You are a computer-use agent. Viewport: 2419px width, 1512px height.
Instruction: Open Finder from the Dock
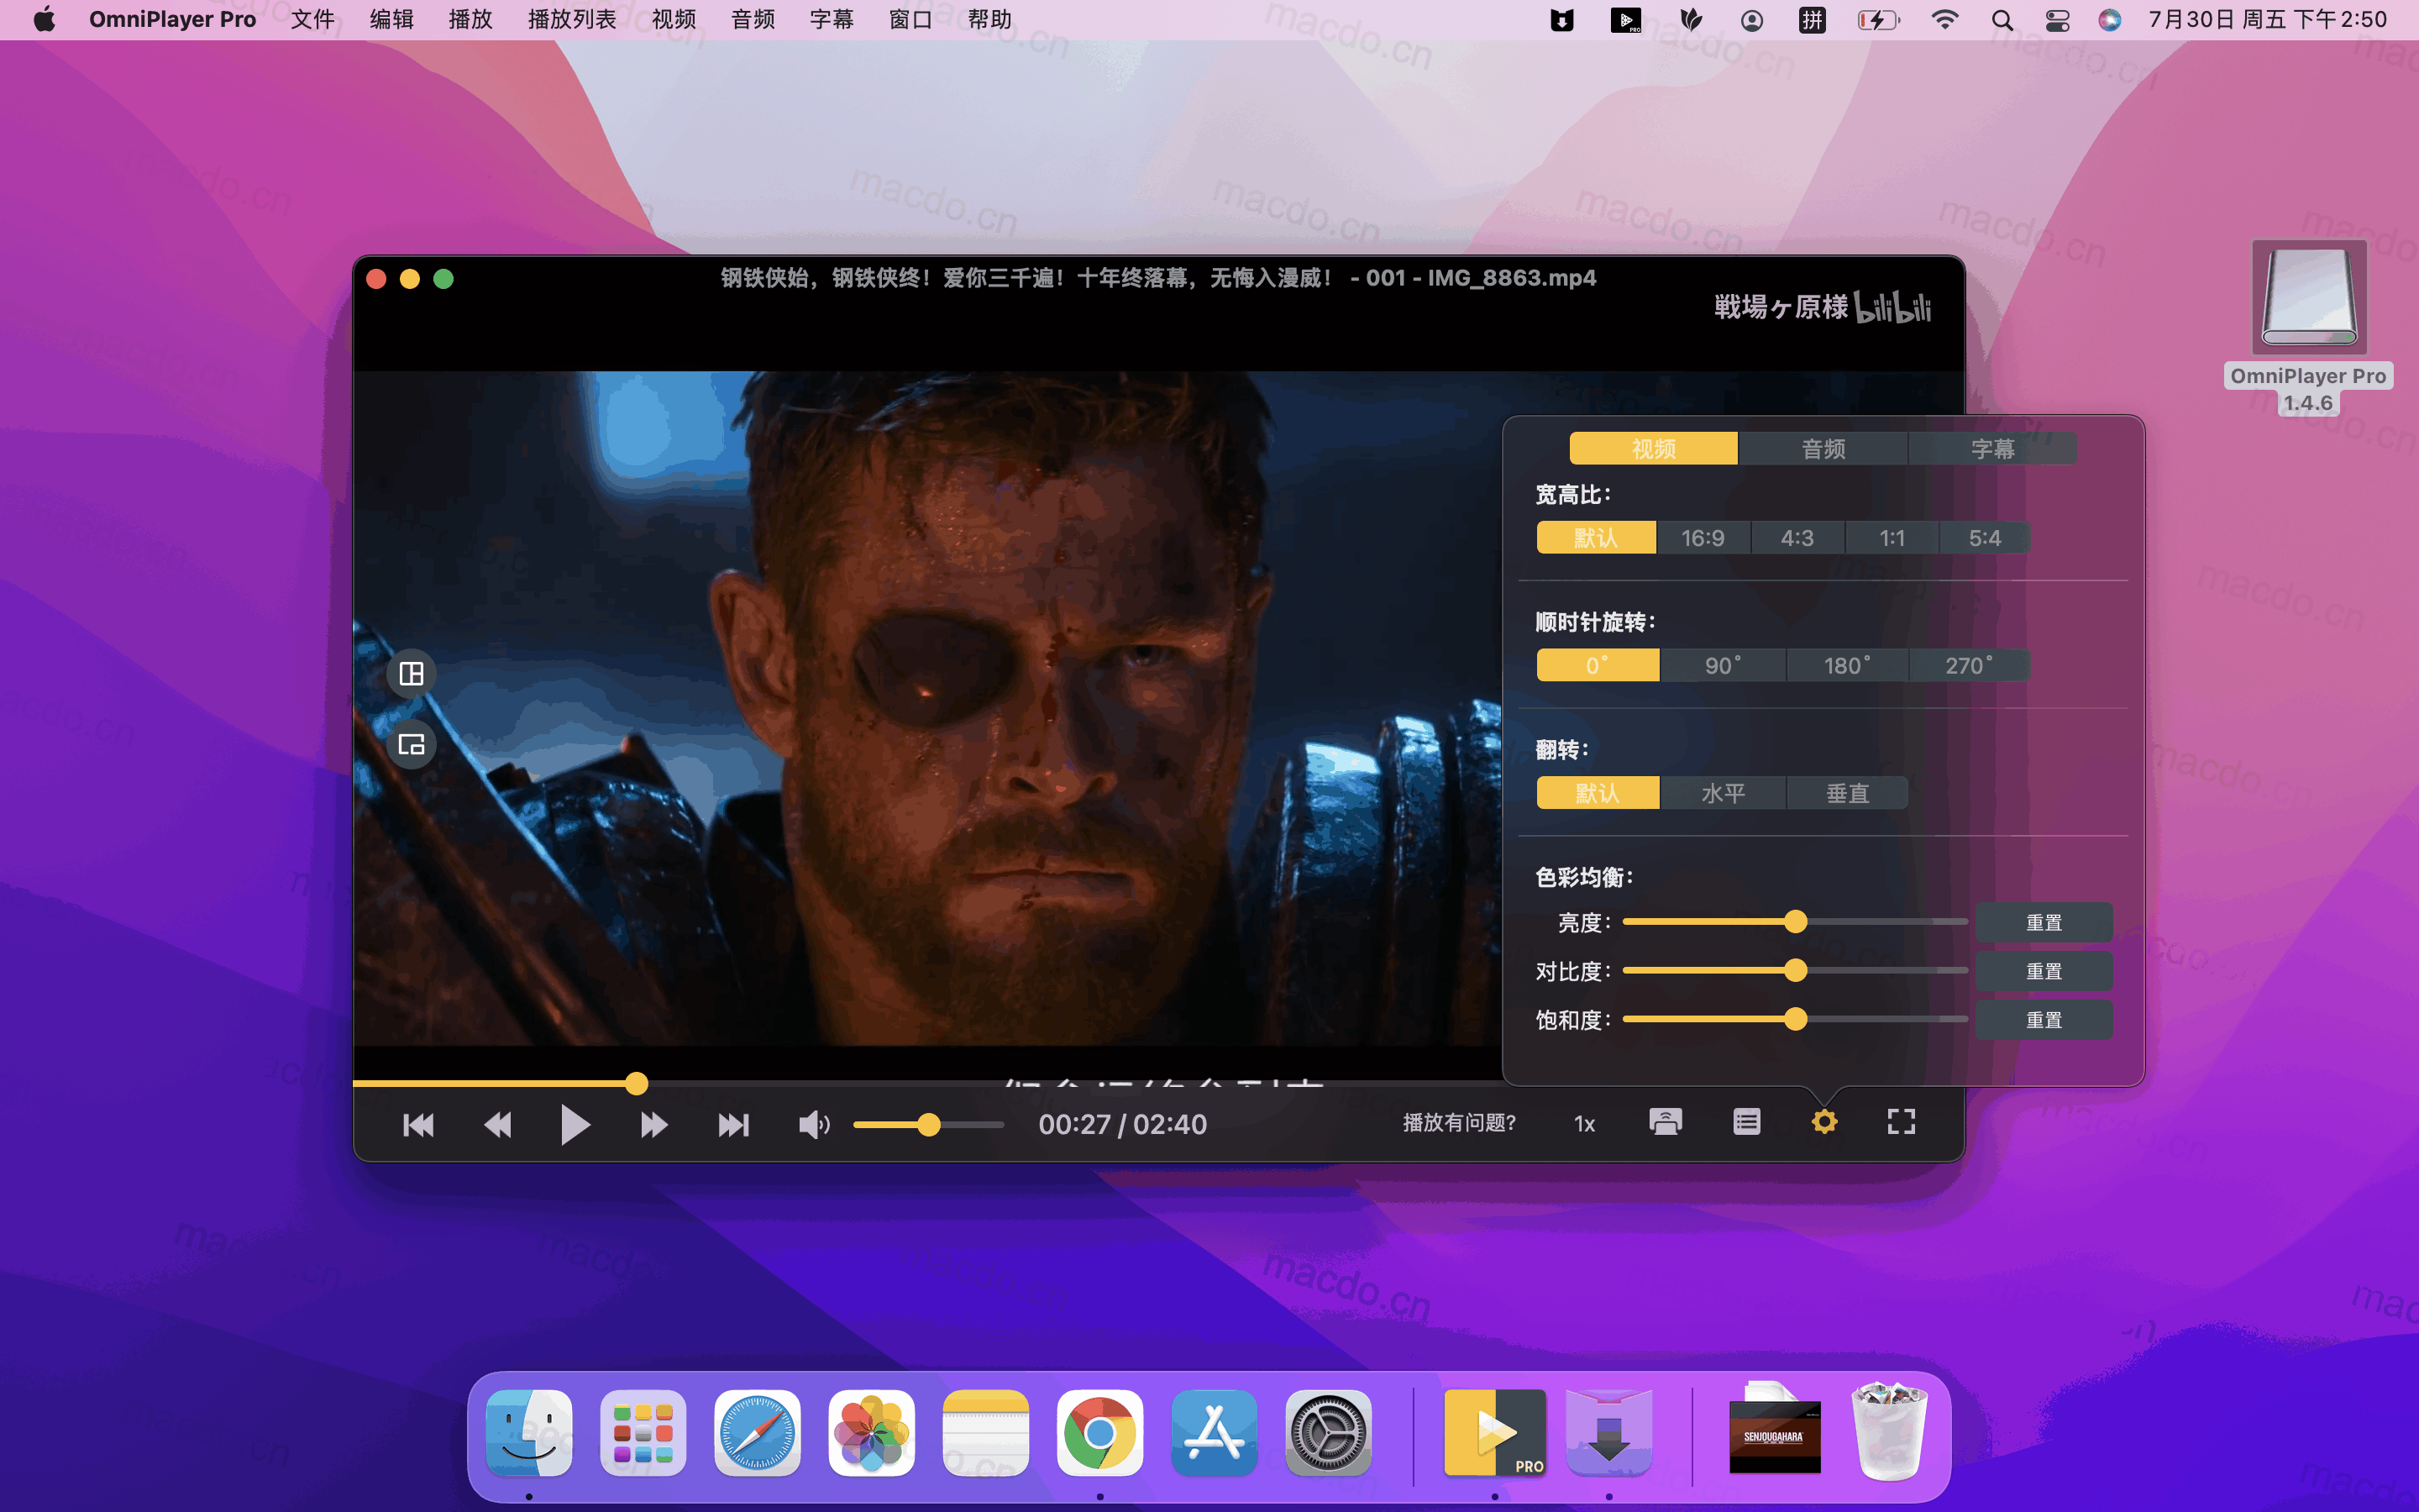[529, 1433]
